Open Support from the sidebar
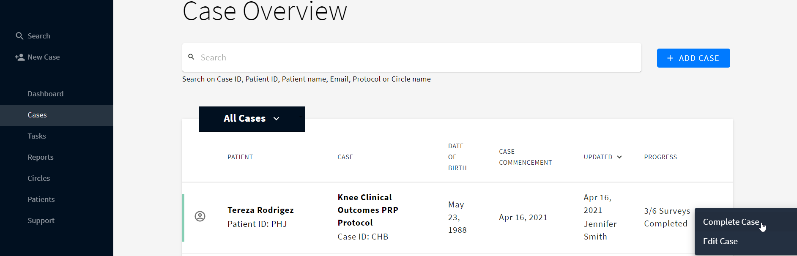The image size is (797, 256). [41, 221]
